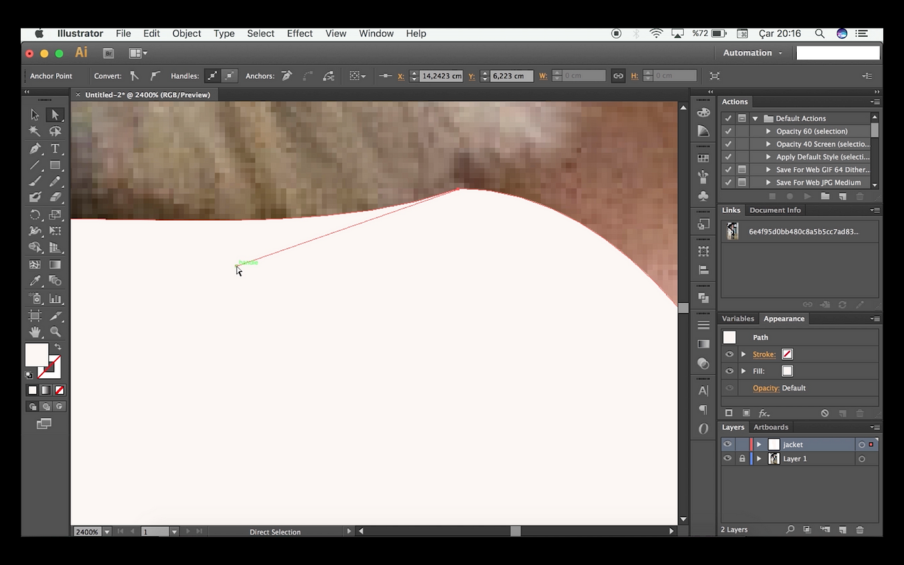The height and width of the screenshot is (565, 904).
Task: Switch to the Document Info tab
Action: pos(775,210)
